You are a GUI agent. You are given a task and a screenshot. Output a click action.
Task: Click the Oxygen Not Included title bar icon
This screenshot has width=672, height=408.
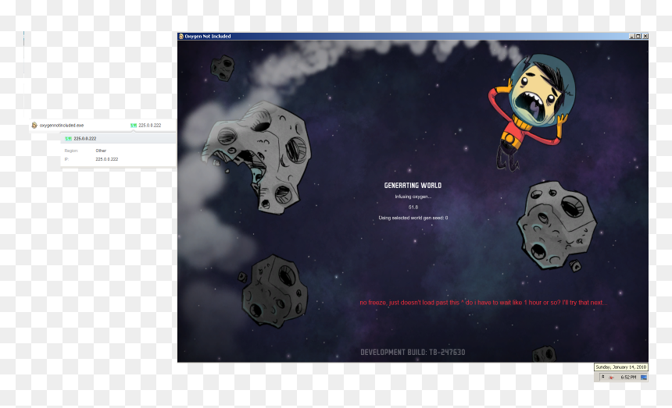click(181, 37)
